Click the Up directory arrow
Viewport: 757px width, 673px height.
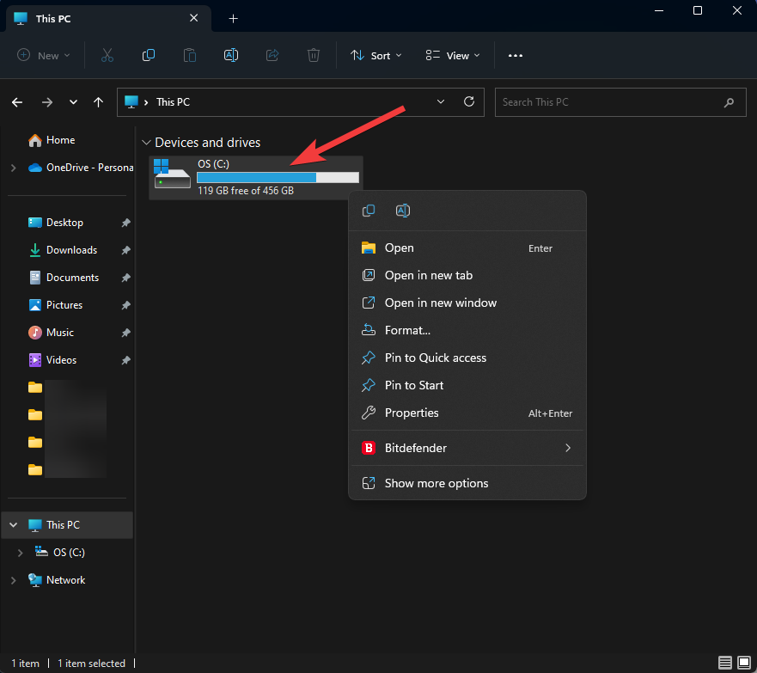99,102
